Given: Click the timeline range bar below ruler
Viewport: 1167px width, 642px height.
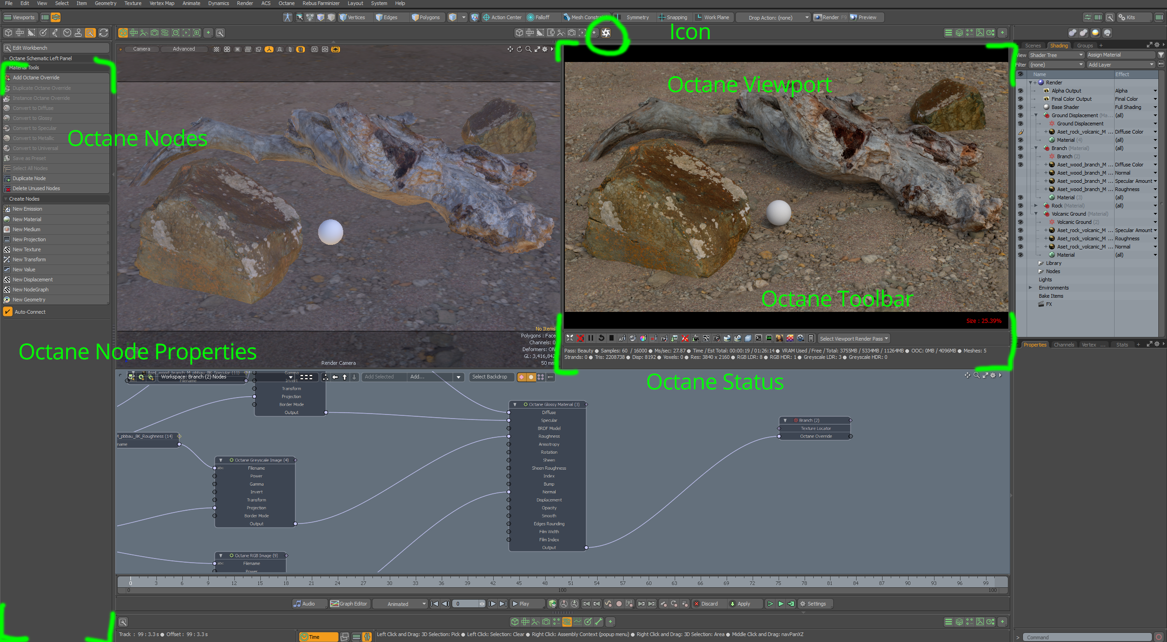Looking at the screenshot, I should pyautogui.click(x=562, y=590).
